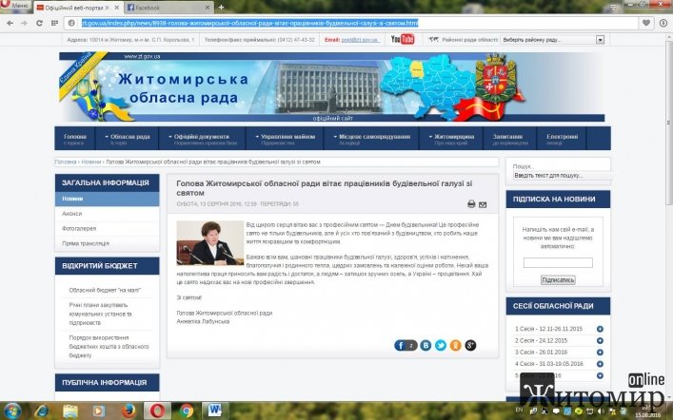Image resolution: width=673 pixels, height=420 pixels.
Task: Open the district council selection dropdown
Action: click(x=553, y=40)
